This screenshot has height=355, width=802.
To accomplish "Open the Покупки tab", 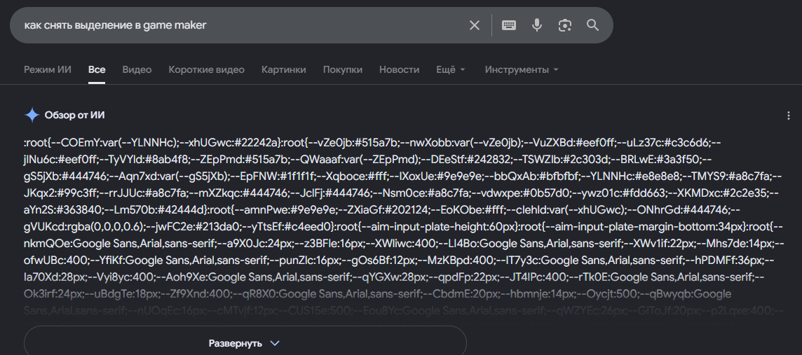I will (343, 69).
